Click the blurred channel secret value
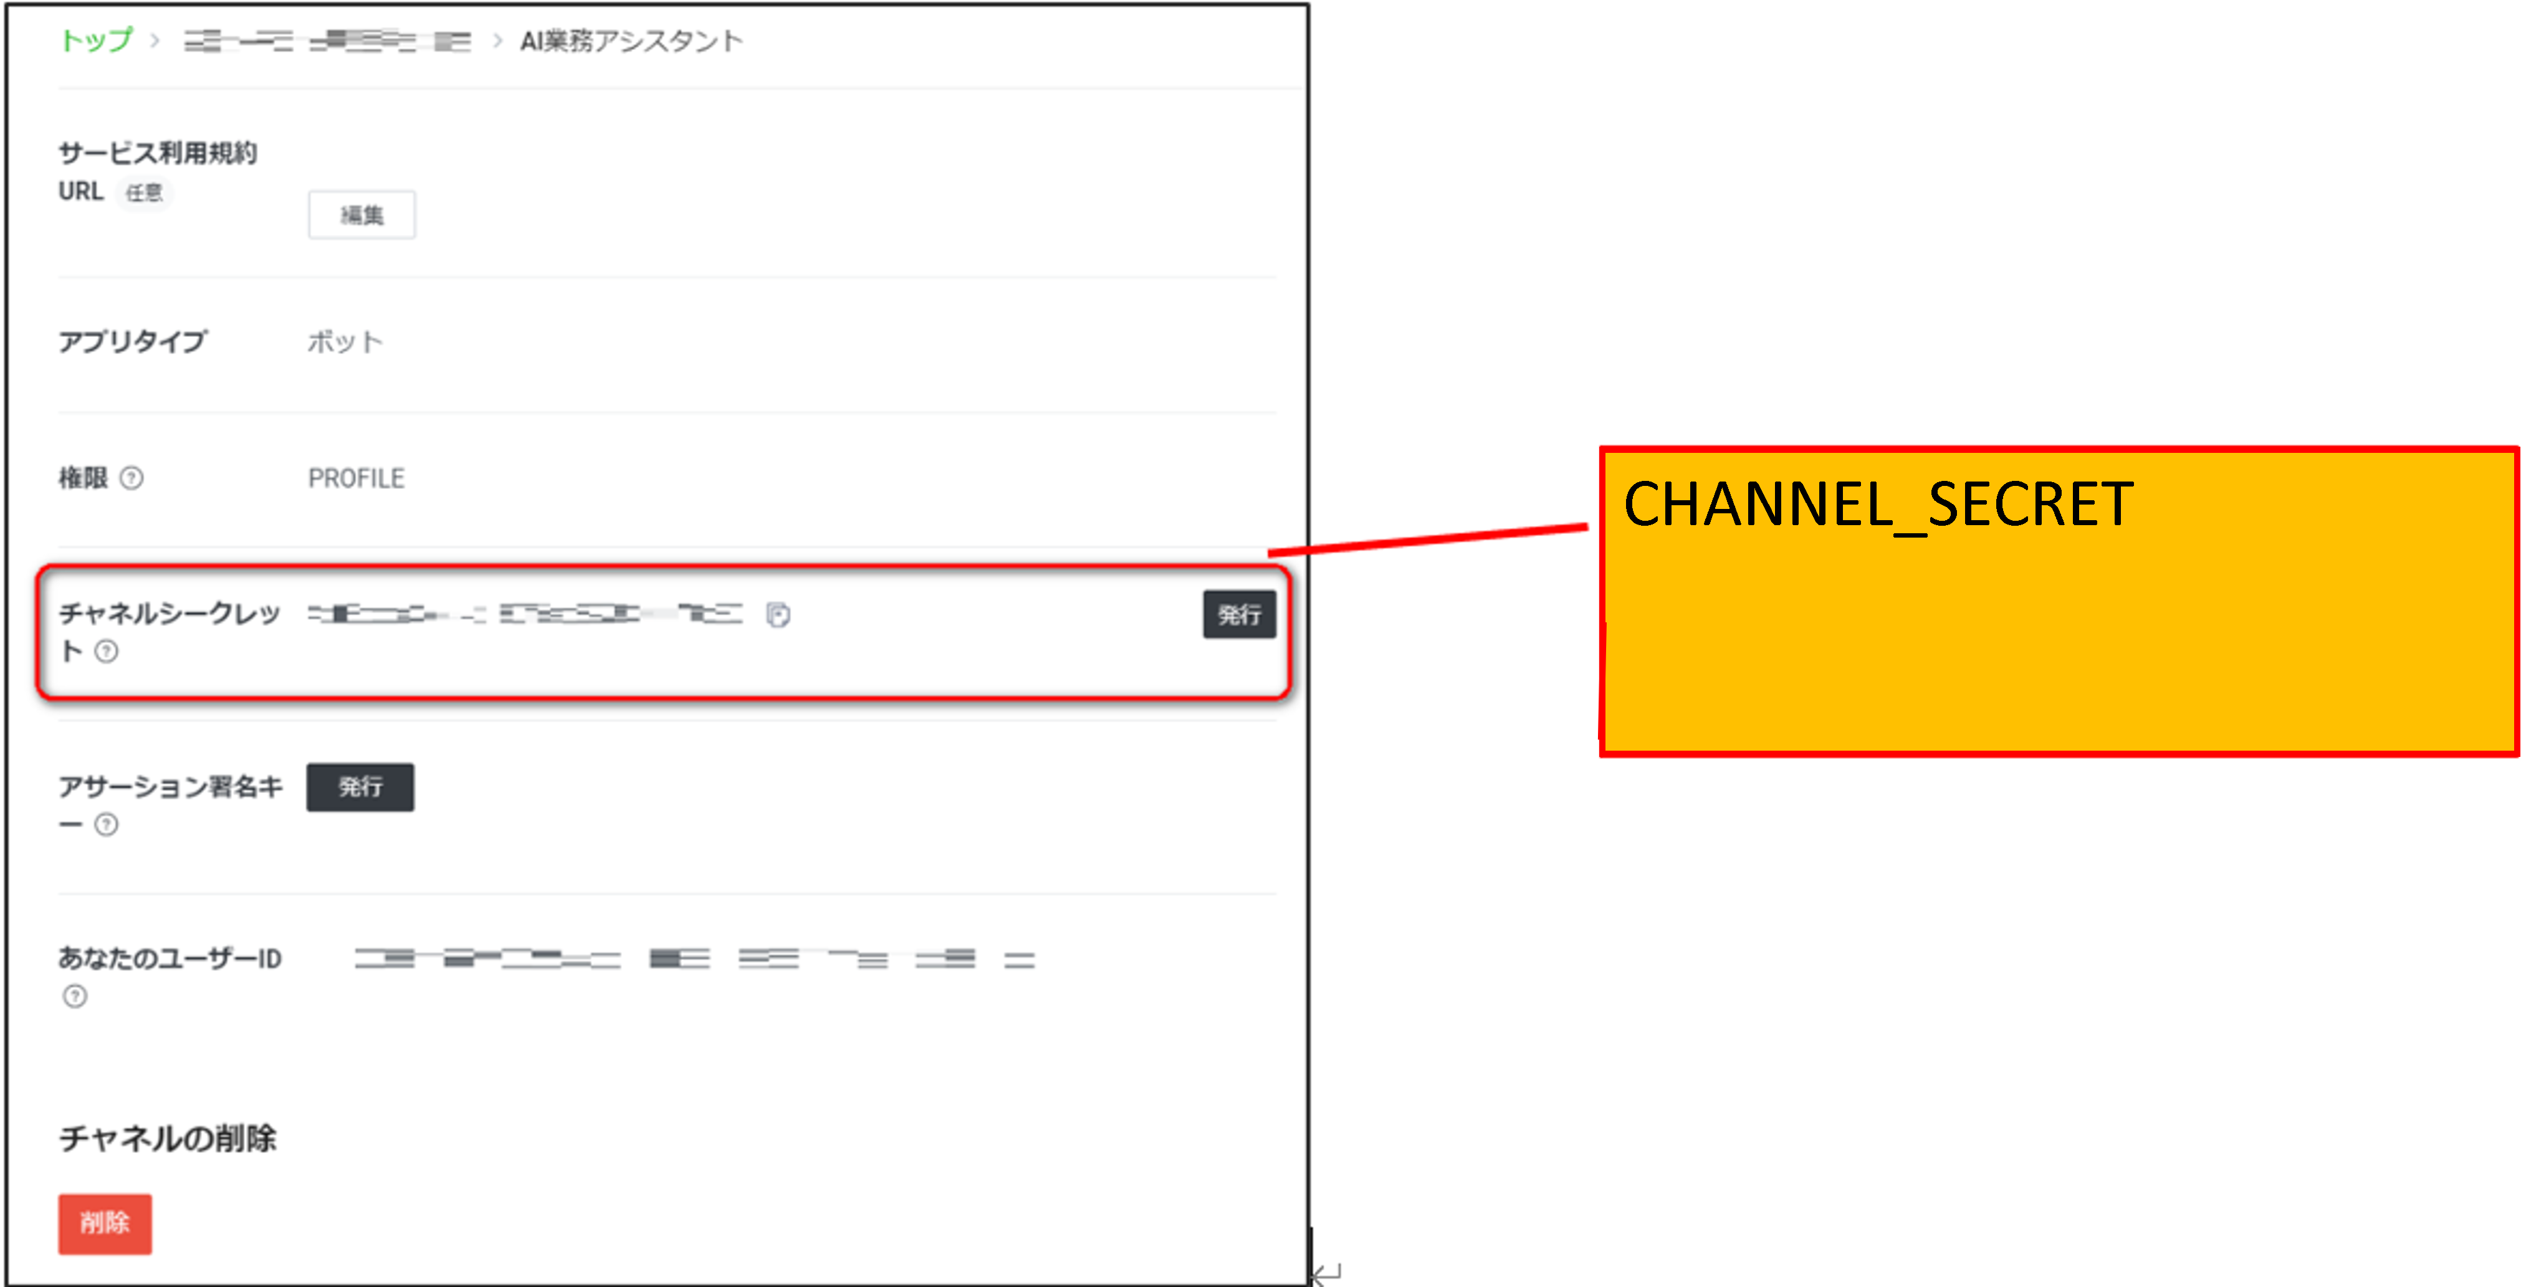The height and width of the screenshot is (1287, 2521). tap(525, 614)
